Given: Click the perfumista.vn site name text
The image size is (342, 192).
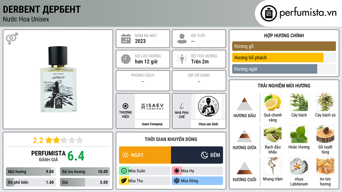Looking at the screenshot, I should [x=308, y=13].
